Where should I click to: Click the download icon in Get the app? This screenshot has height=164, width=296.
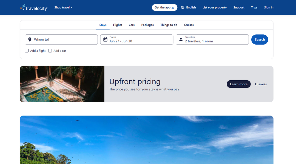tap(173, 8)
